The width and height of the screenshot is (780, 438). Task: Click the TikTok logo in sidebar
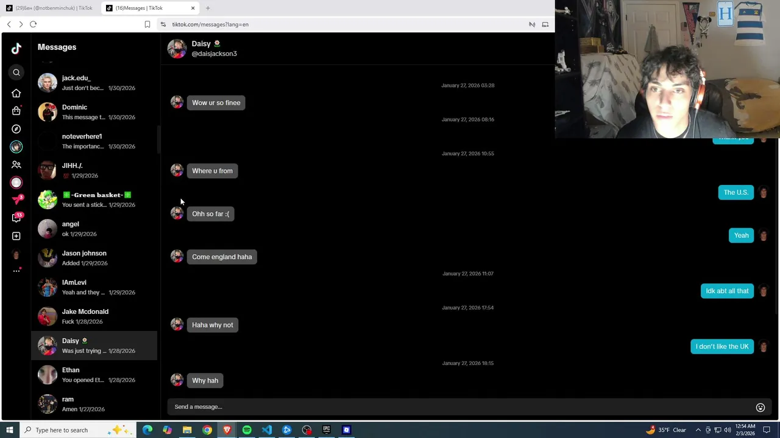pos(16,48)
